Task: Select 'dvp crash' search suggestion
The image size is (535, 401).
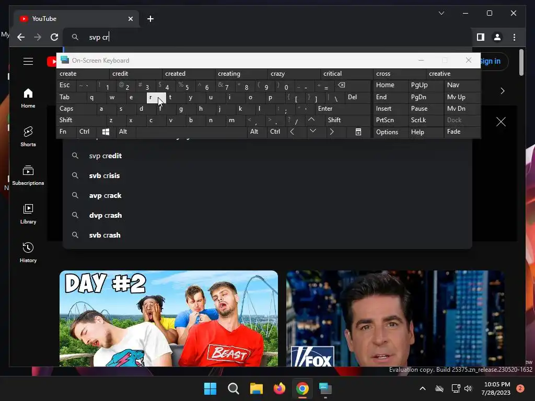Action: pos(267,215)
